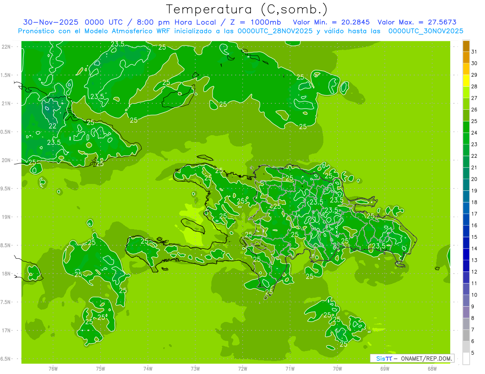The width and height of the screenshot is (485, 374).
Task: Click the '76W' longitude axis label
Action: (53, 368)
